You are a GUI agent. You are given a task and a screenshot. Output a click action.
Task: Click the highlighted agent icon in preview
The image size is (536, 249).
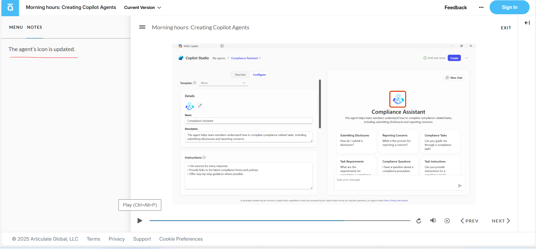[398, 99]
